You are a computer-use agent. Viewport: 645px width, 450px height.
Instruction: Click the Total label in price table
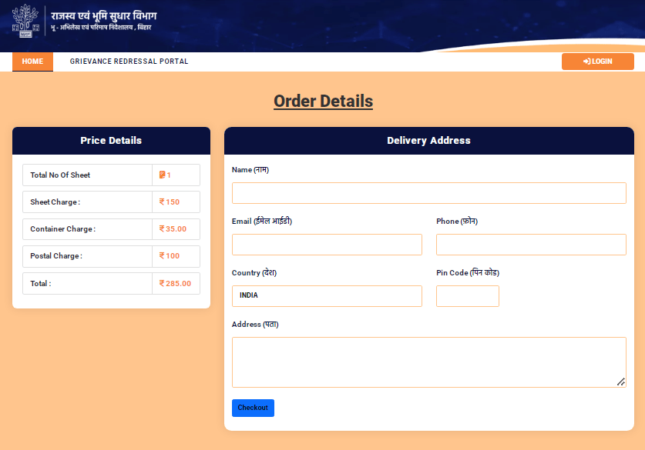point(41,283)
